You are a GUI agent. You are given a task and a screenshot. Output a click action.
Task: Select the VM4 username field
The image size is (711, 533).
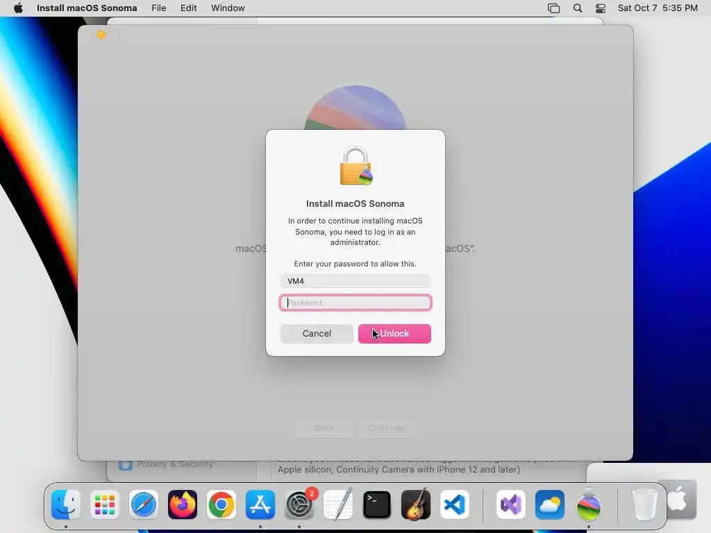coord(355,281)
